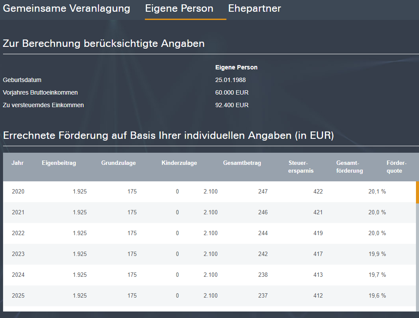Click the 2025 row year cell
The width and height of the screenshot is (419, 318).
coord(18,295)
